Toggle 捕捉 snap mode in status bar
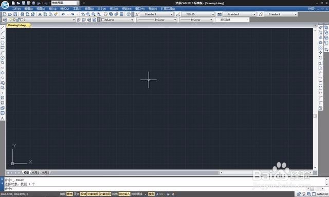The height and width of the screenshot is (197, 329). (x=63, y=194)
